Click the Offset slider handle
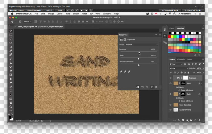Screen dimensions: 212x134 coord(139,59)
